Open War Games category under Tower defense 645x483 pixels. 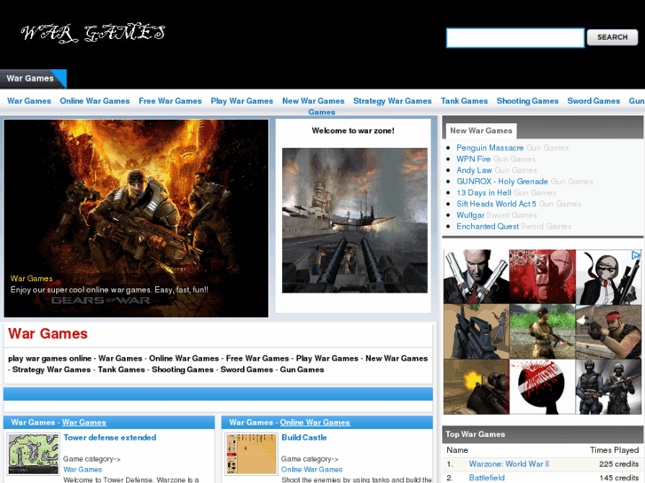coord(83,469)
